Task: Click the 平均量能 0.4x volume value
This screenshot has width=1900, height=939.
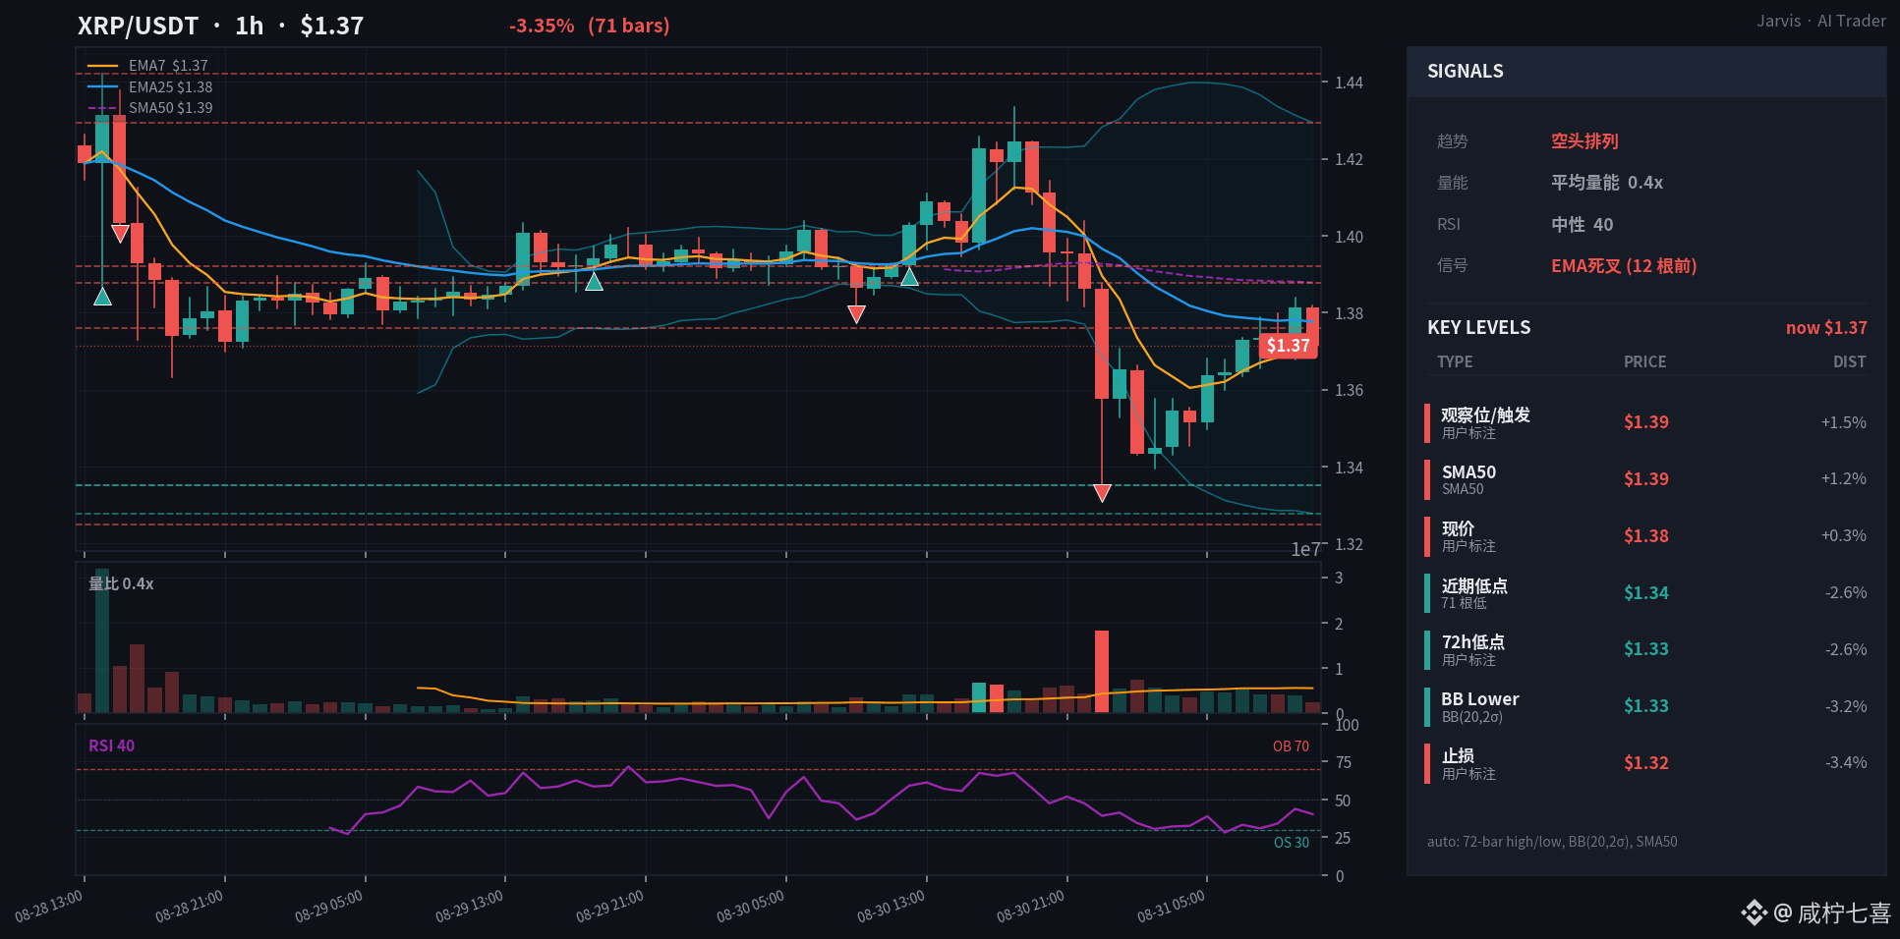Action: point(1607,183)
